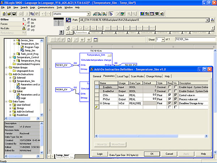Click the Help button beside Apply

point(203,154)
